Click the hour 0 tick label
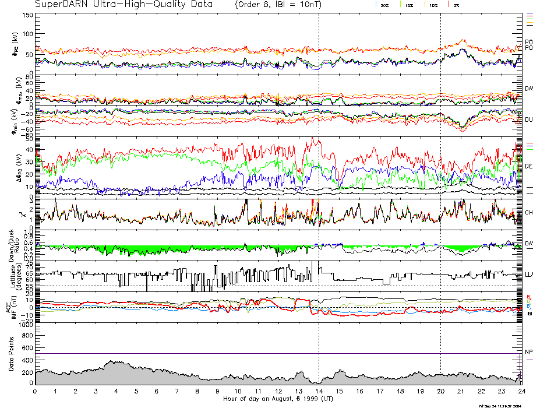533x408 pixels. pyautogui.click(x=35, y=392)
